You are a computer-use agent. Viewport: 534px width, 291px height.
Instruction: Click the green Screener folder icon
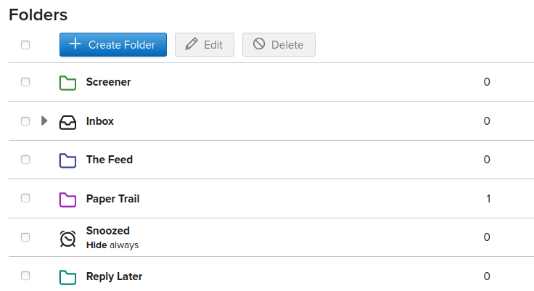tap(67, 83)
